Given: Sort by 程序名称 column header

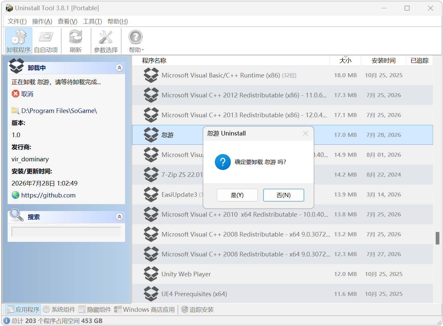Looking at the screenshot, I should click(x=231, y=60).
